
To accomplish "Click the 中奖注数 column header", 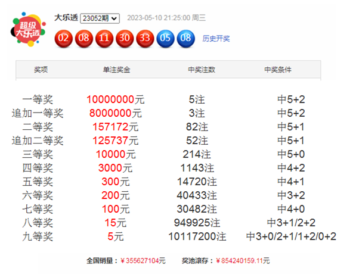I will (202, 70).
